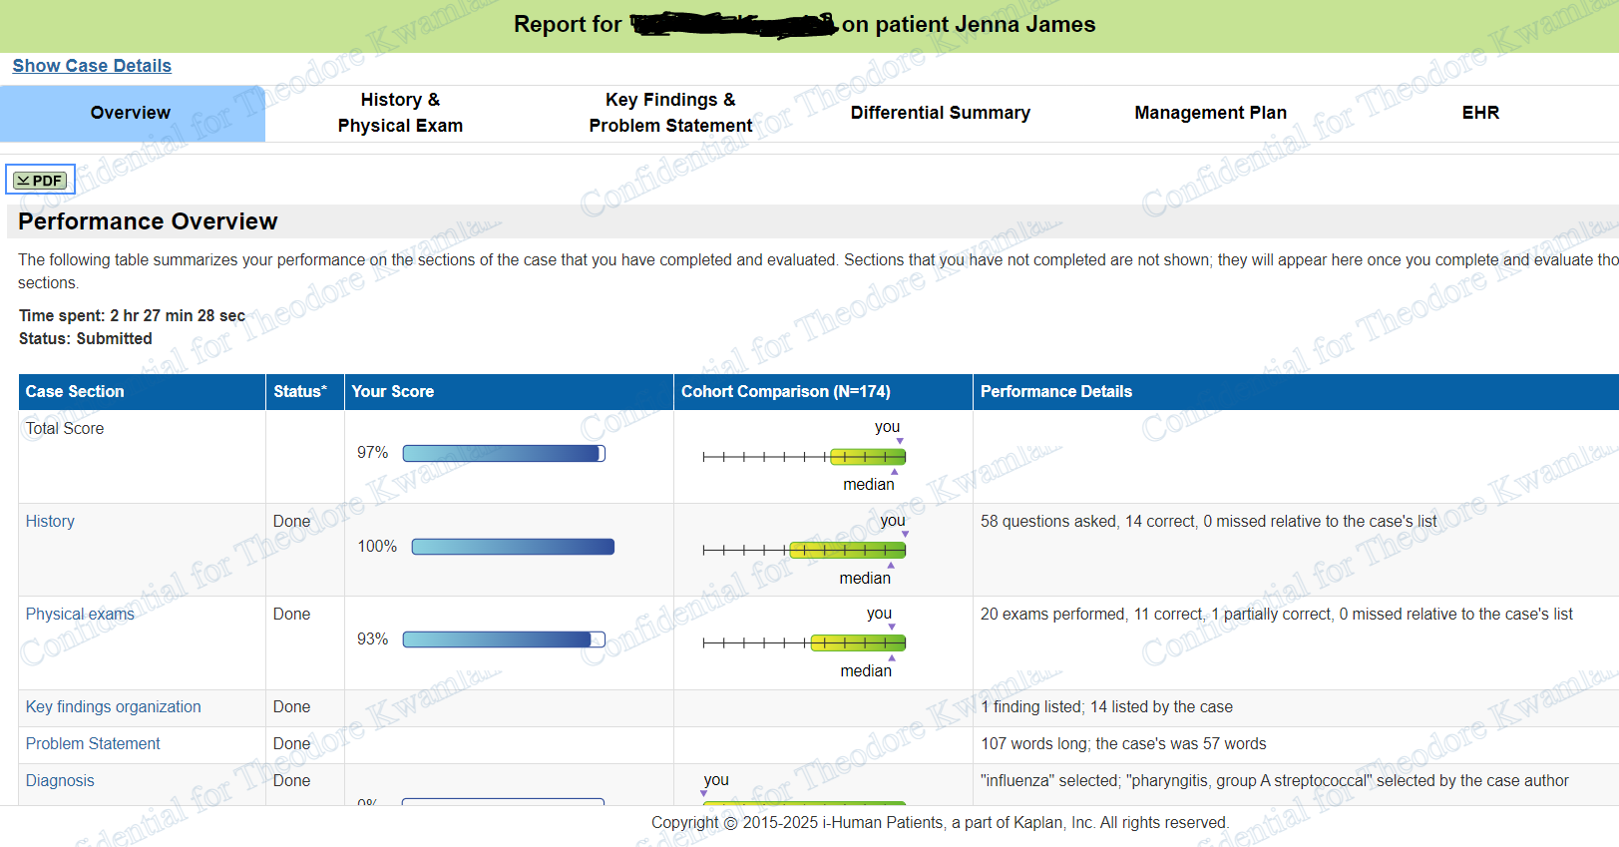Open the Problem Statement section link

click(93, 743)
